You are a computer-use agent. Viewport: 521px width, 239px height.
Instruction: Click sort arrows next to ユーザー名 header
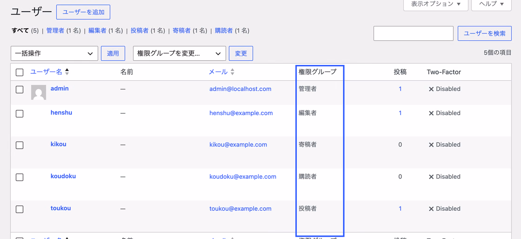click(x=67, y=71)
